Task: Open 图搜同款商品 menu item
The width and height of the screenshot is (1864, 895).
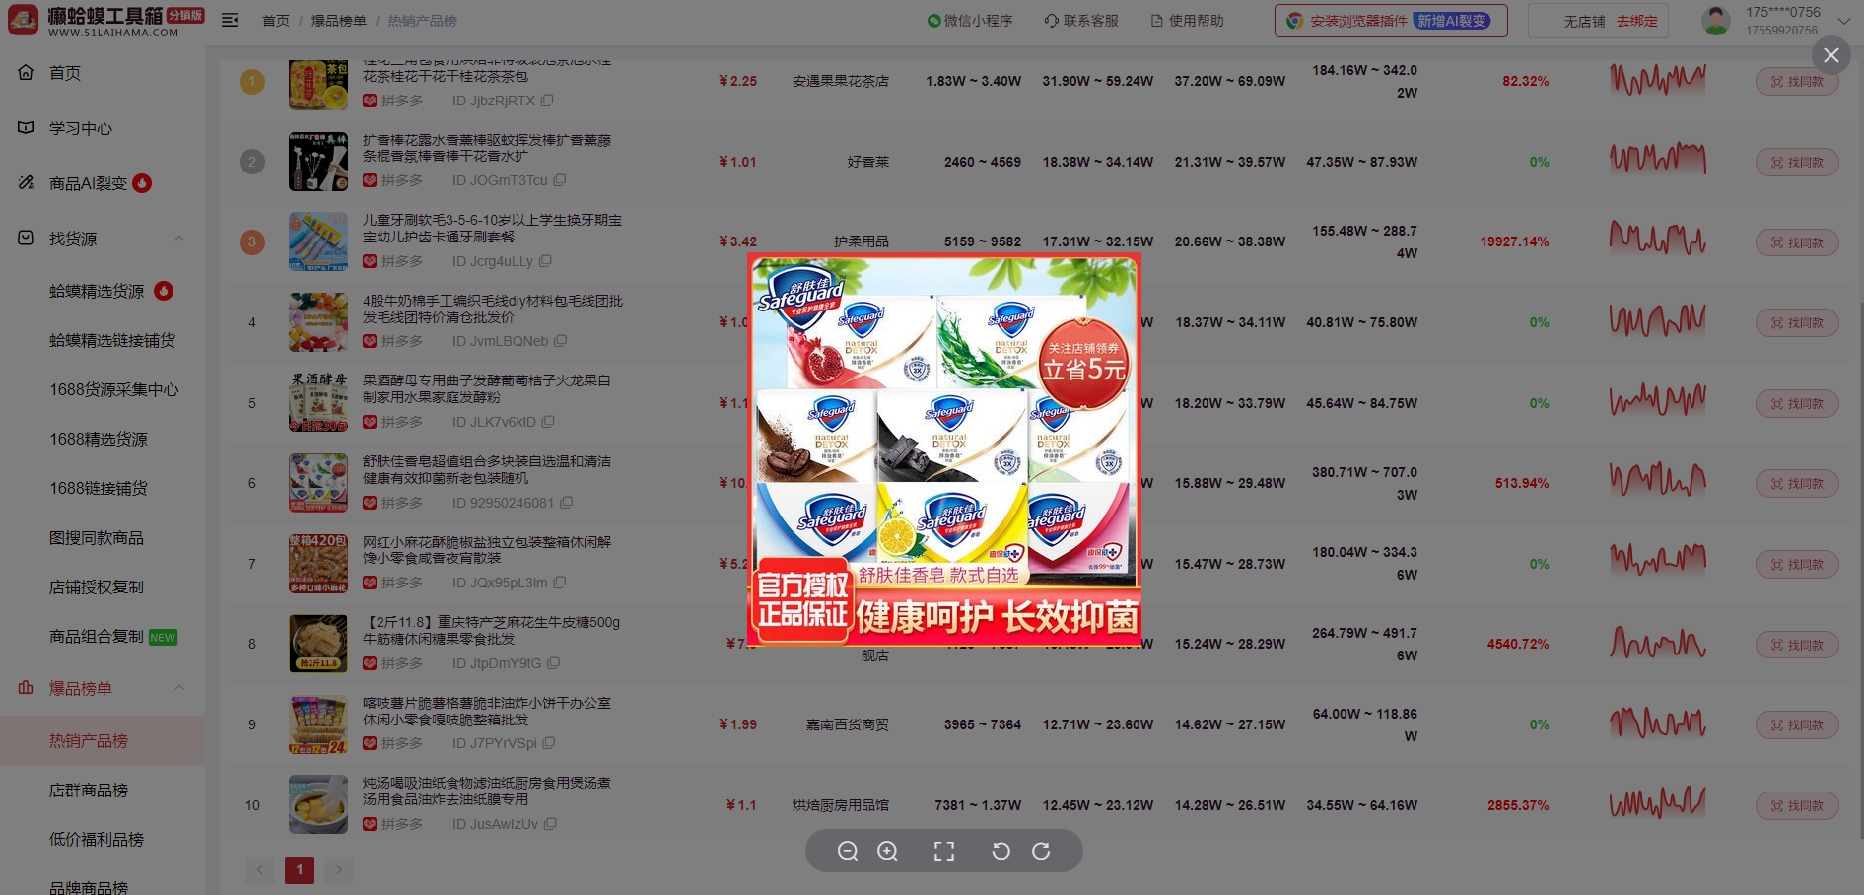Action: coord(97,538)
